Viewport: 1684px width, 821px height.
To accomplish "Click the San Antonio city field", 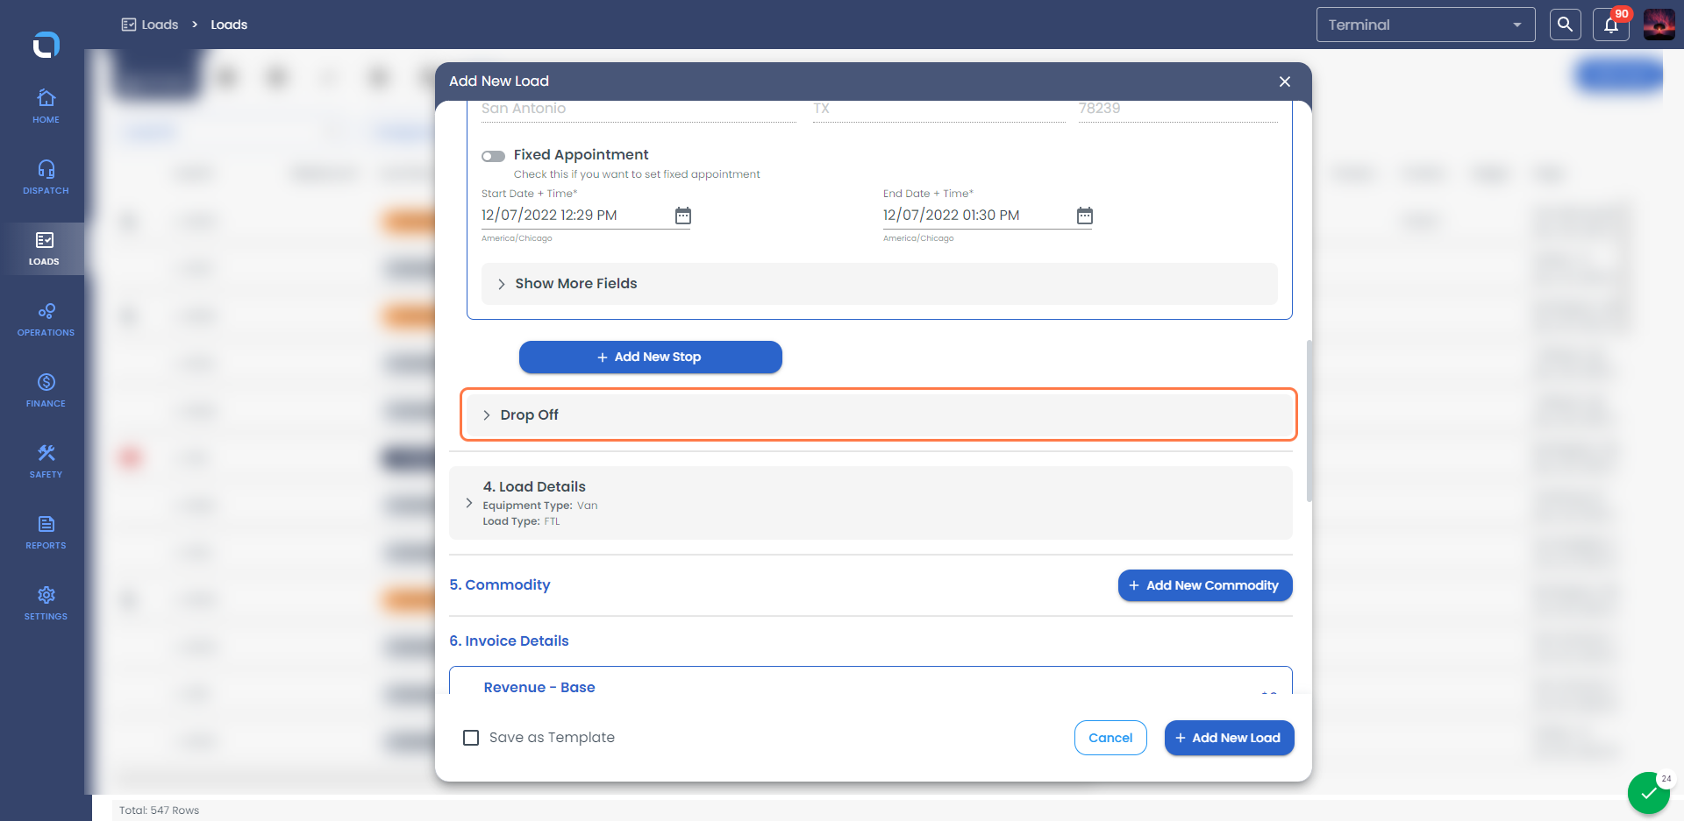I will [639, 110].
